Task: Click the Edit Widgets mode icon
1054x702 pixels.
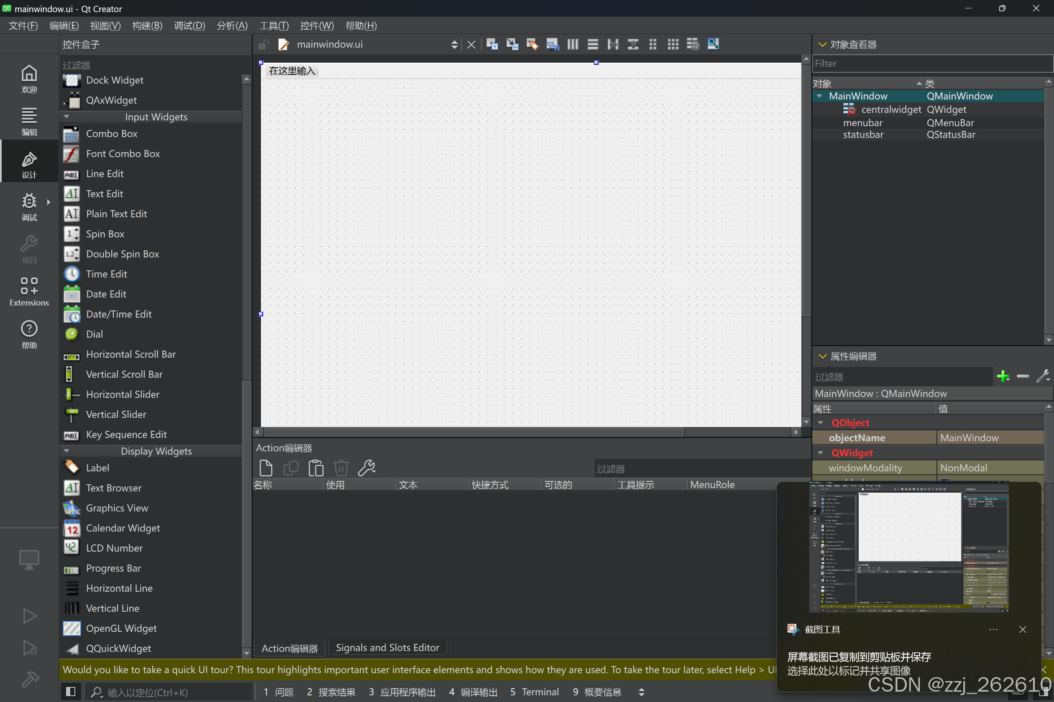Action: click(492, 44)
